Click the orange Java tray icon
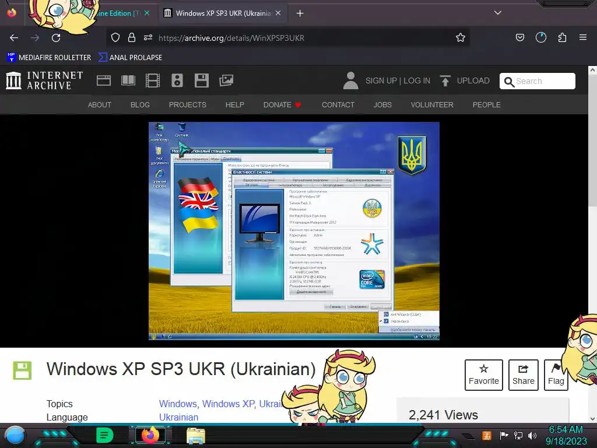The width and height of the screenshot is (597, 448). (487, 435)
